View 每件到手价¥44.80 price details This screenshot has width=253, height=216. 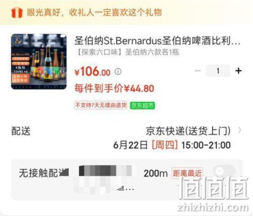[x=114, y=89]
